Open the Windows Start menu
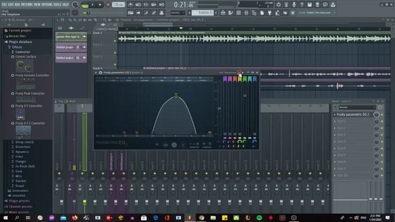This screenshot has width=395, height=222. (6, 218)
